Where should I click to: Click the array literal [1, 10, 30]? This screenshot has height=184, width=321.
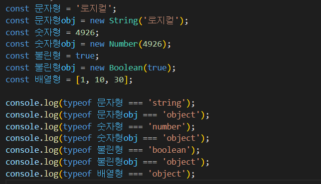pos(102,80)
